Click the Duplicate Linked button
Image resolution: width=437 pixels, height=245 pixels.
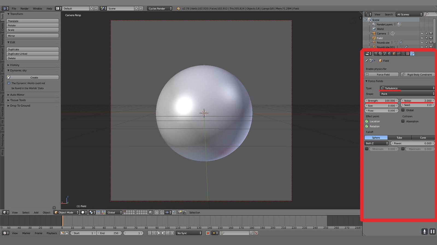point(33,54)
